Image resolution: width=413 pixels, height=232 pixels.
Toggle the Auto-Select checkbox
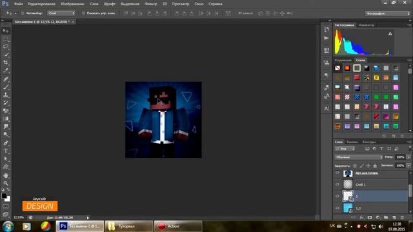point(23,13)
